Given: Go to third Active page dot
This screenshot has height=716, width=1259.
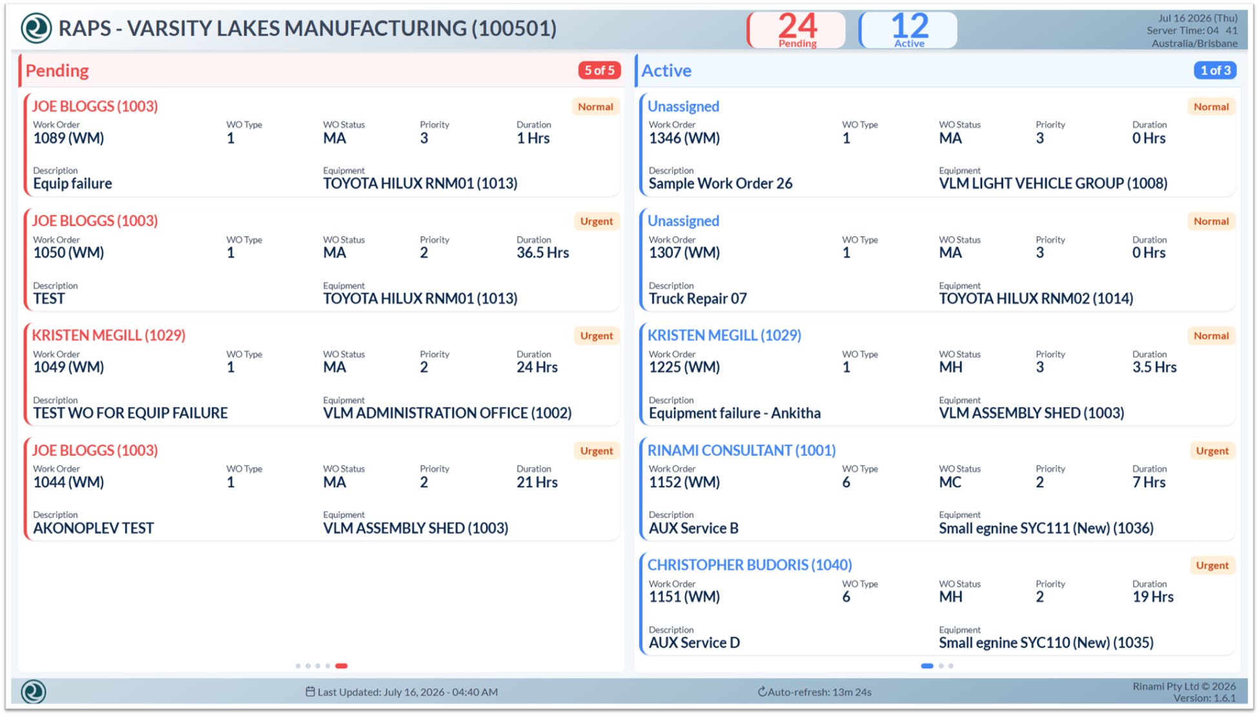Looking at the screenshot, I should coord(951,666).
